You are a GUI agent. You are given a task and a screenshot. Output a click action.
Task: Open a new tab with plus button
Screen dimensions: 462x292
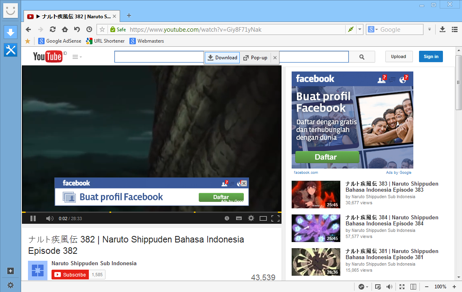click(129, 15)
